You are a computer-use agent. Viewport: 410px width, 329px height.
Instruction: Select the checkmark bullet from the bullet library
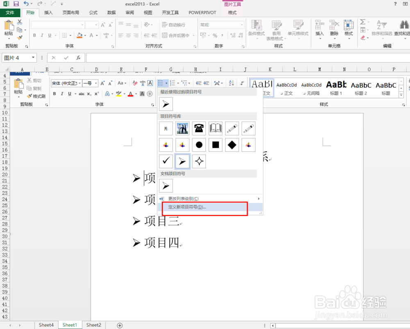[x=166, y=161]
